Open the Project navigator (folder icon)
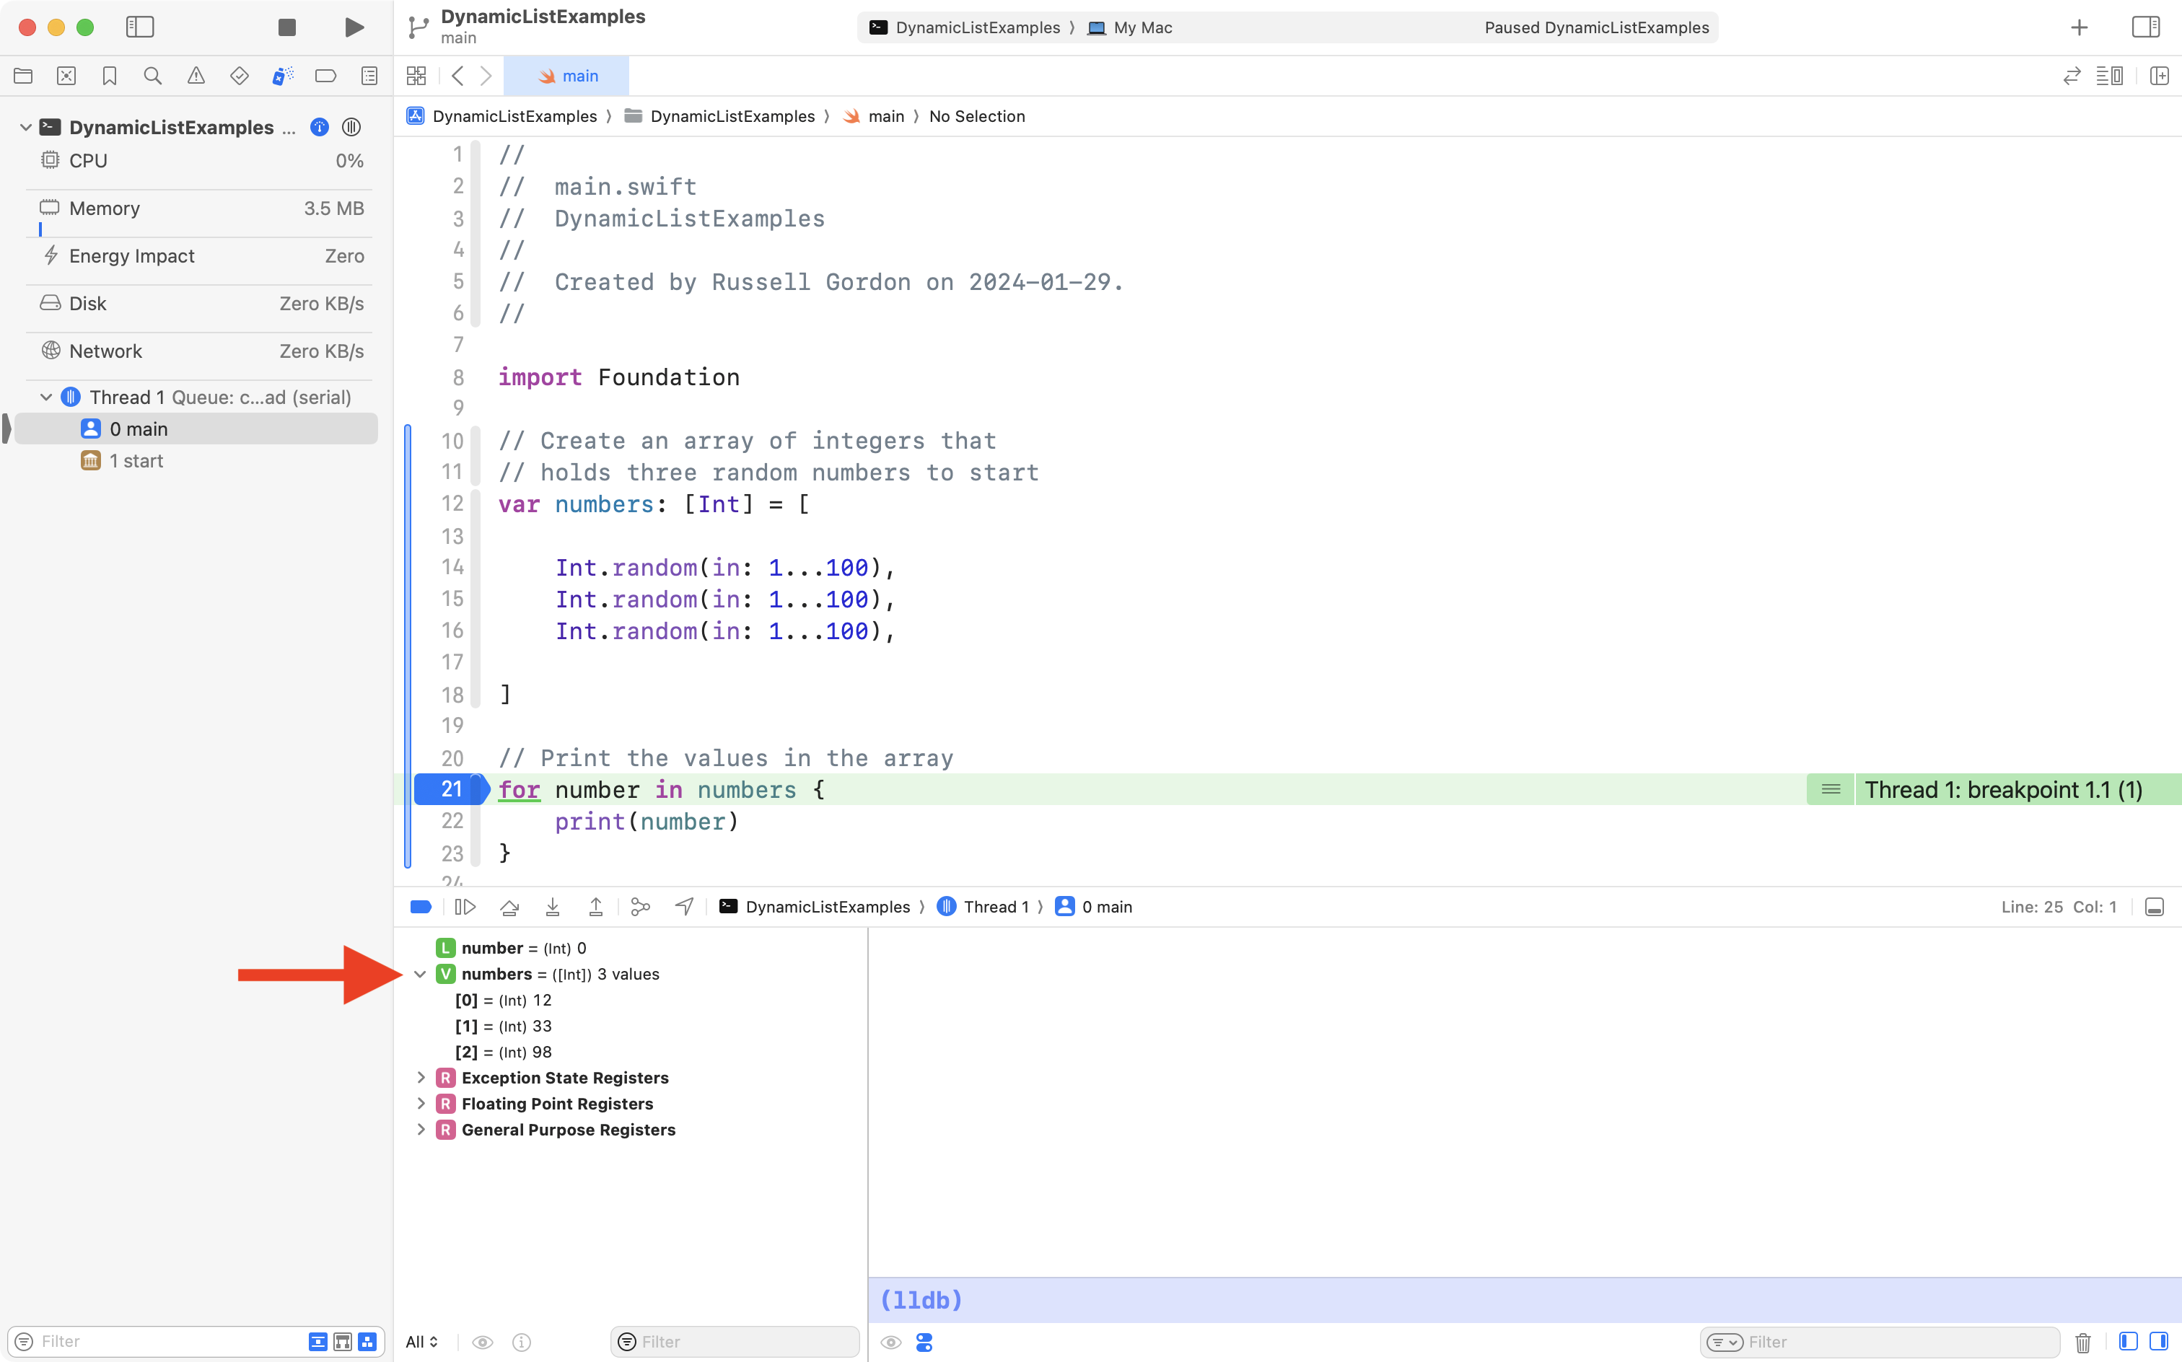This screenshot has width=2182, height=1362. click(23, 76)
